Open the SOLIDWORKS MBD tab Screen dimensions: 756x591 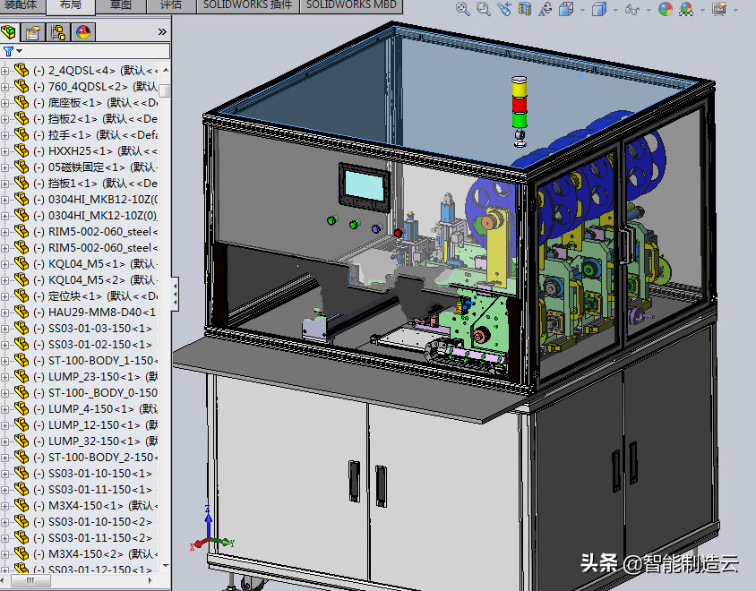click(351, 5)
